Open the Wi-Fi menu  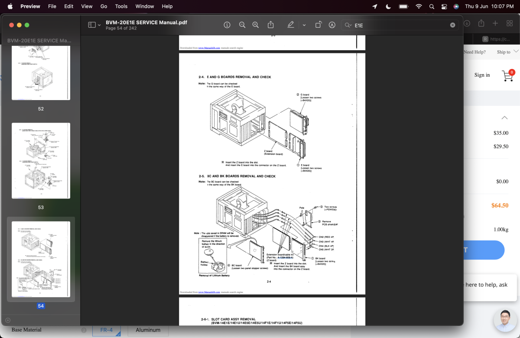pyautogui.click(x=419, y=6)
